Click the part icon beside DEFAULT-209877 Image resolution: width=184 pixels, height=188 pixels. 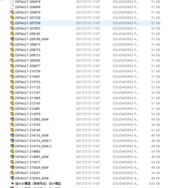pyautogui.click(x=12, y=66)
